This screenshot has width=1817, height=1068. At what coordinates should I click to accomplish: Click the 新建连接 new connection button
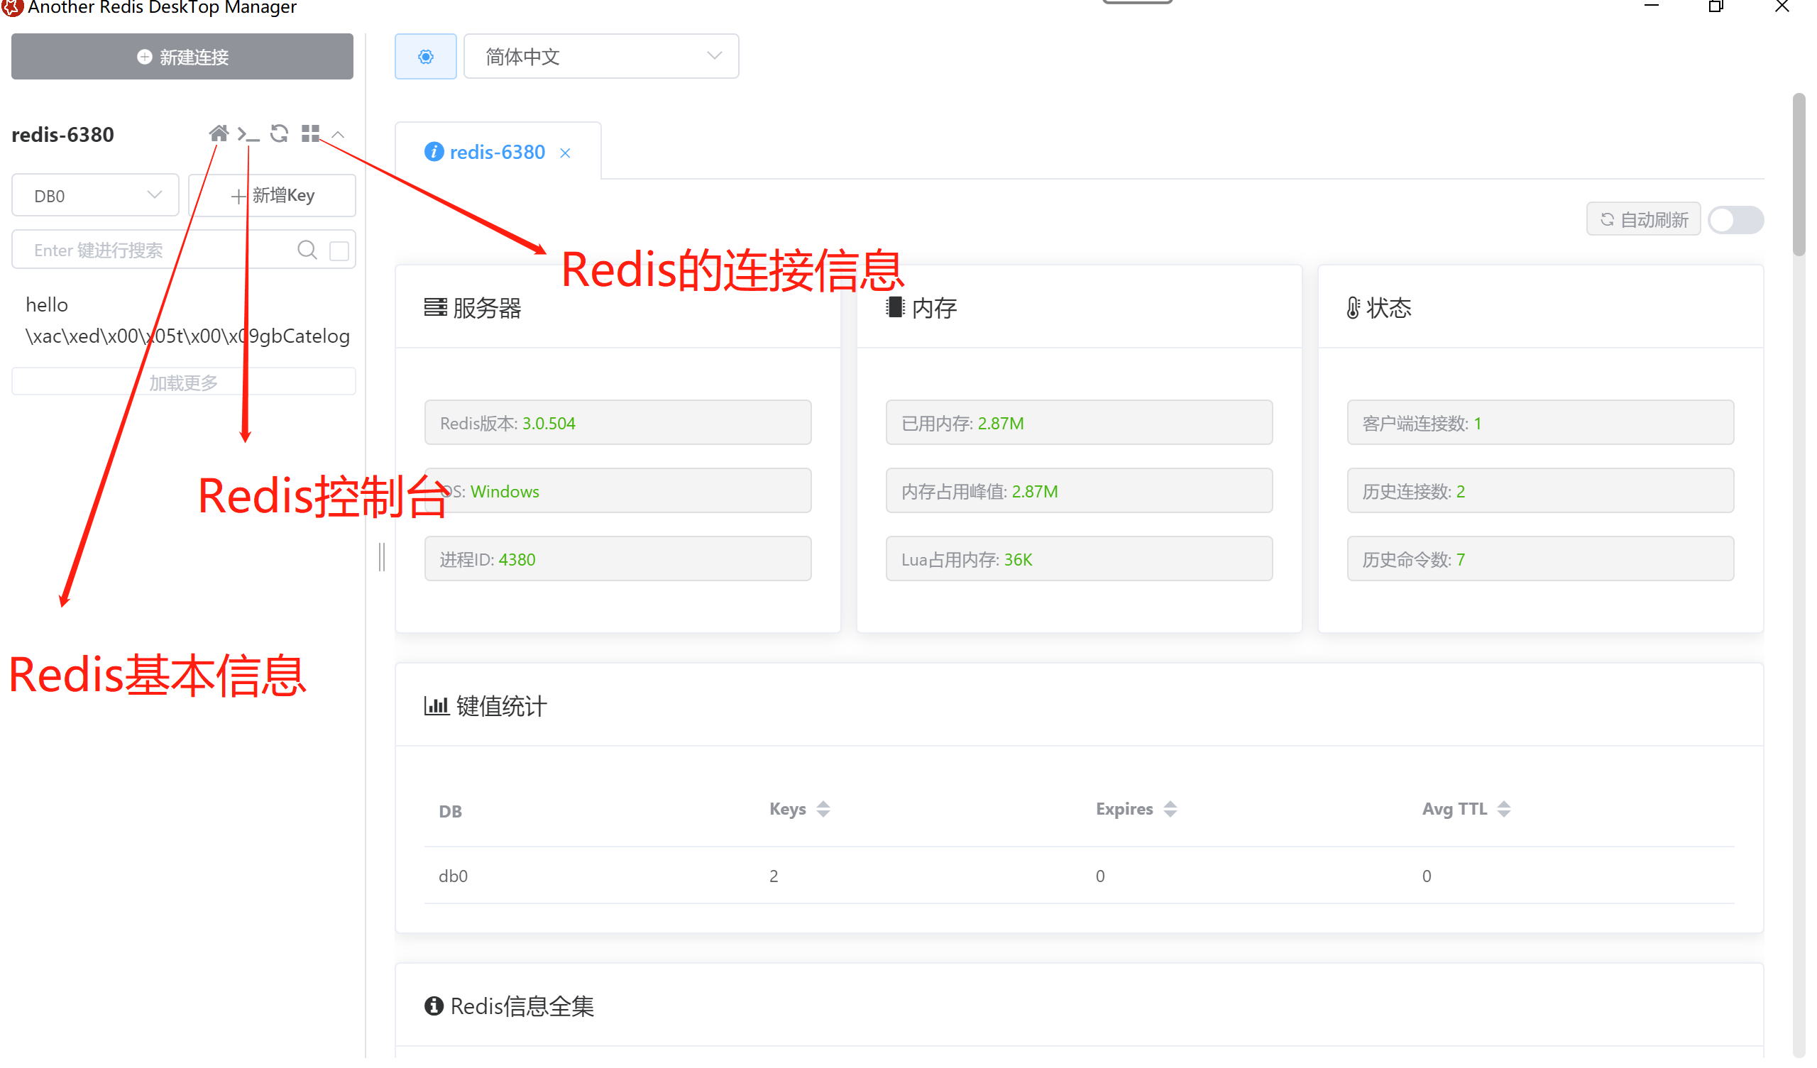pyautogui.click(x=182, y=57)
